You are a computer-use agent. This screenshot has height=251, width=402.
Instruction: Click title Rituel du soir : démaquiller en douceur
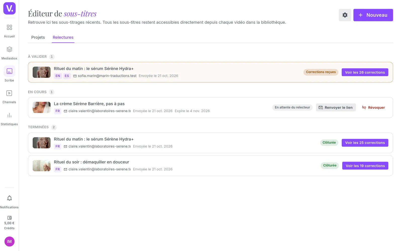tap(91, 162)
